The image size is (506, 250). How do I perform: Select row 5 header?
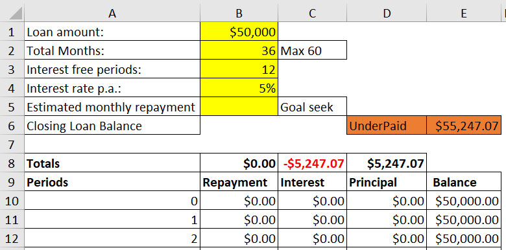click(x=12, y=106)
